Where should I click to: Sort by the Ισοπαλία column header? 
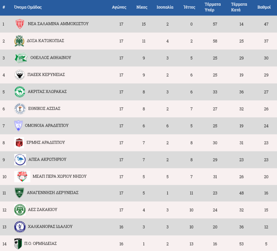tap(165, 7)
